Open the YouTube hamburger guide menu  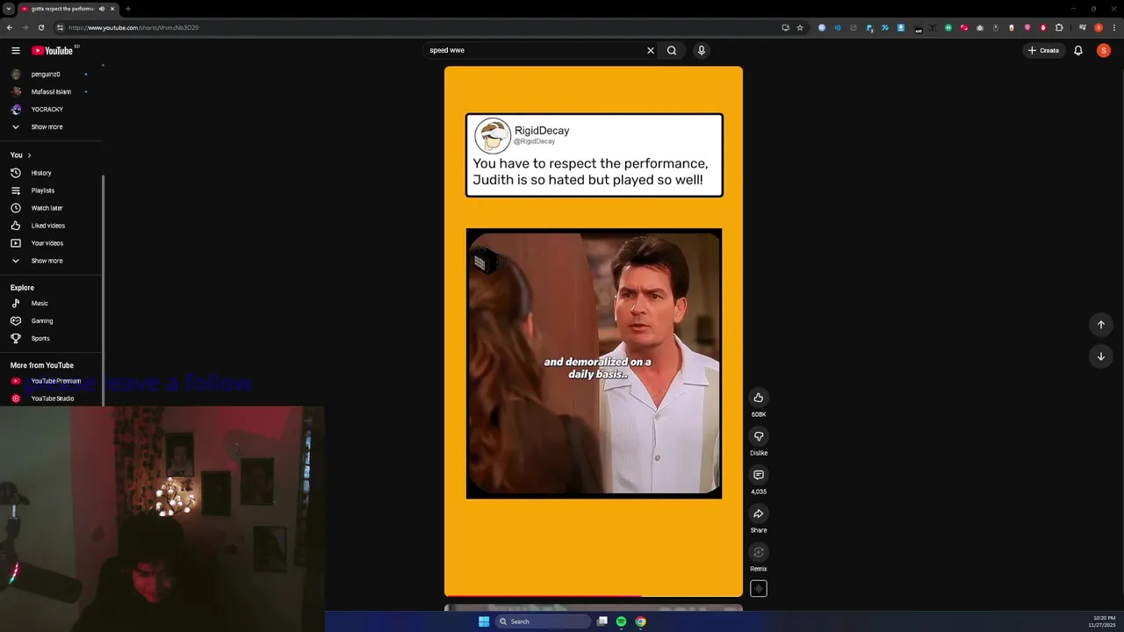[15, 50]
